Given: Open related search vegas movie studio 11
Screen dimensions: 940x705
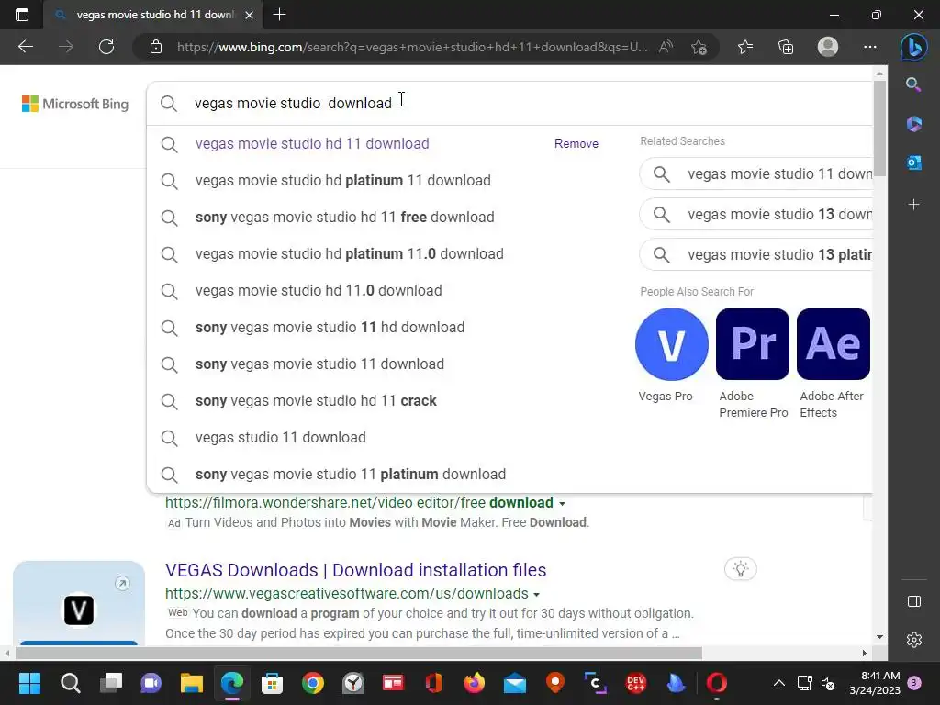Looking at the screenshot, I should coord(756,173).
